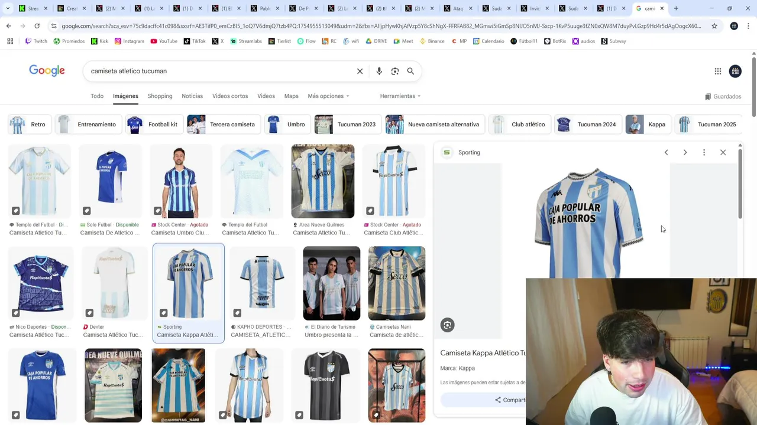This screenshot has height=425, width=757.
Task: Filter results by Tucuman 2025 chip
Action: pos(709,125)
